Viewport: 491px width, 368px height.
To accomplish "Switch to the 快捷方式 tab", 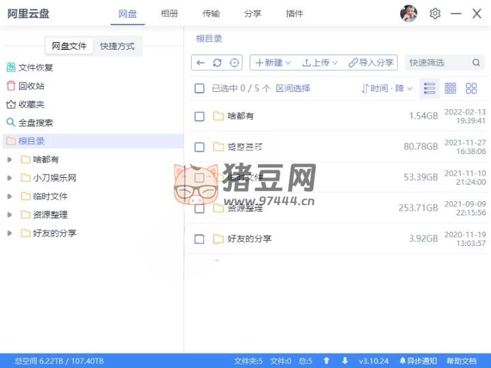I will [117, 46].
